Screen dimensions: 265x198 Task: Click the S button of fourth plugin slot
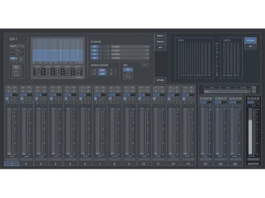[x=108, y=58]
